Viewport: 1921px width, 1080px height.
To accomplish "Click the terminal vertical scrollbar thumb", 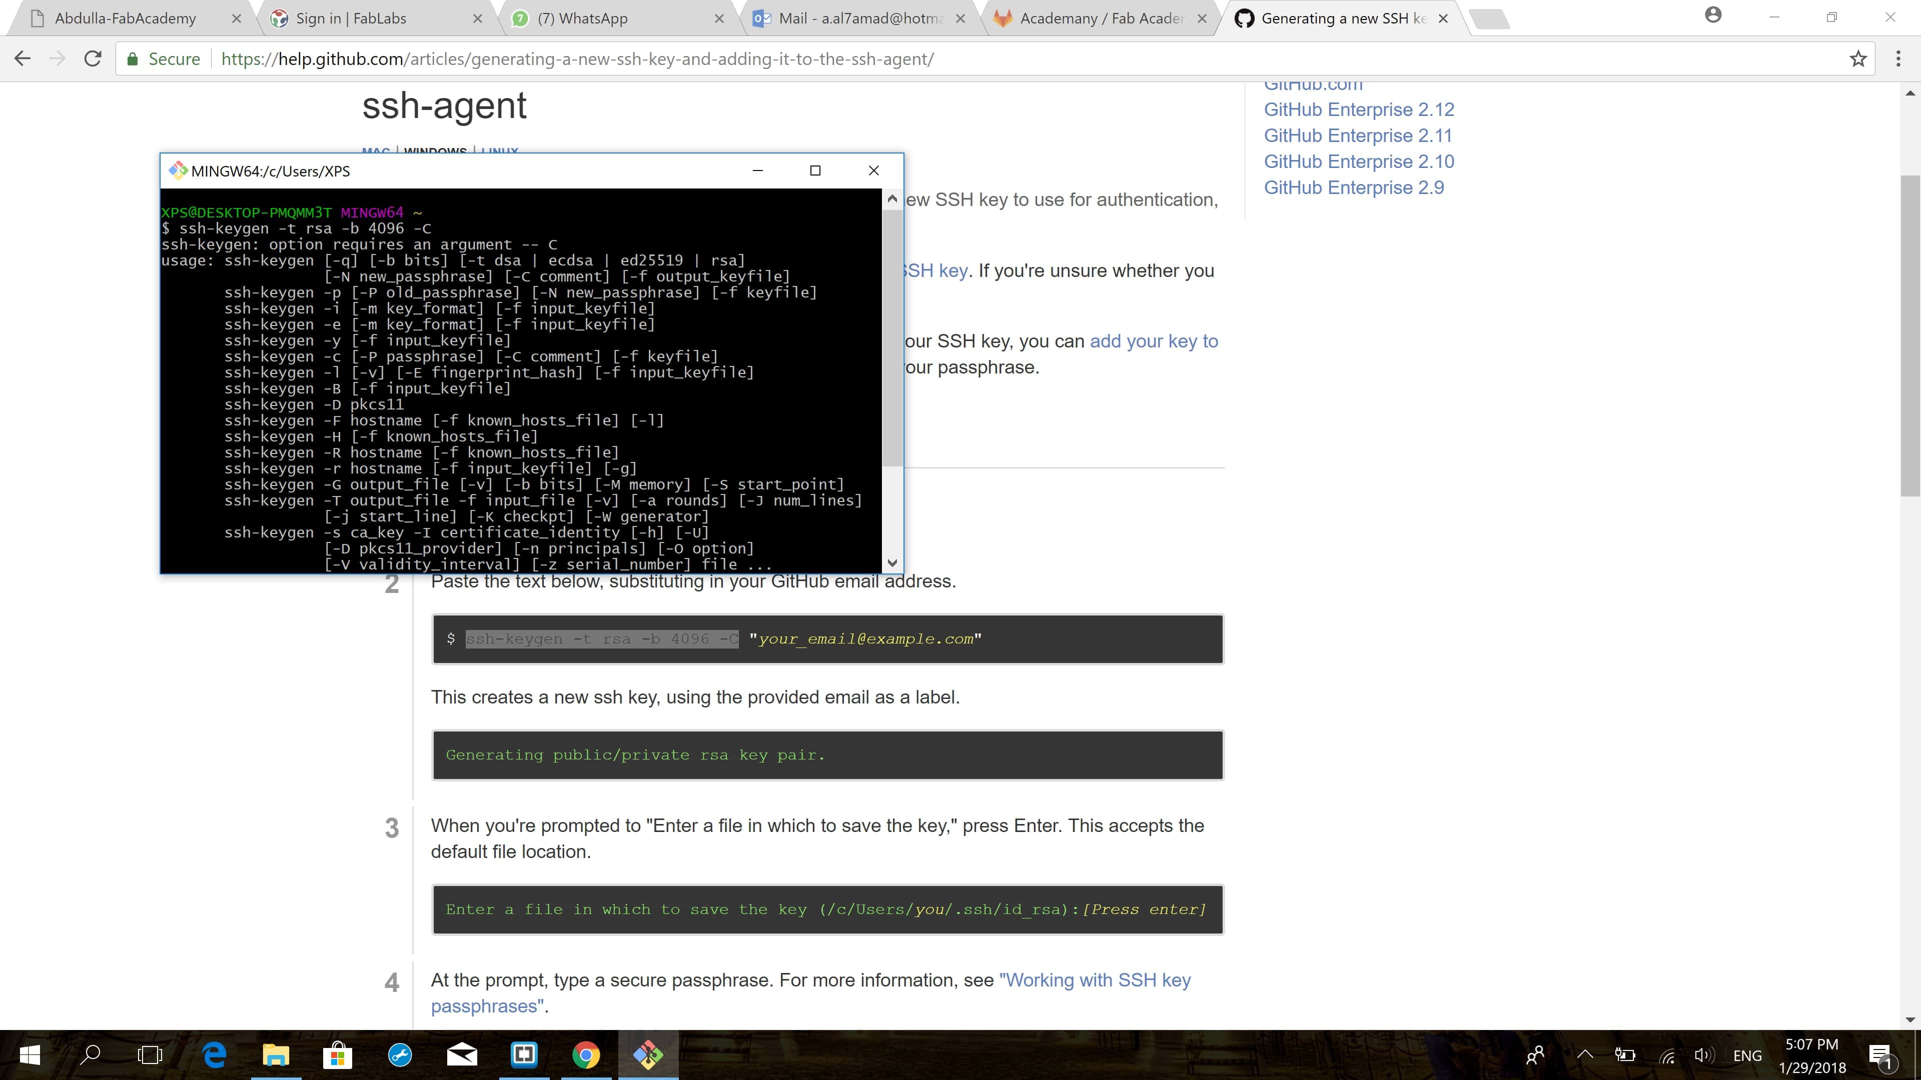I will [892, 337].
